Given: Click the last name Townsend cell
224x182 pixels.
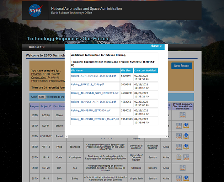Looking at the screenshot, I should 75,147.
